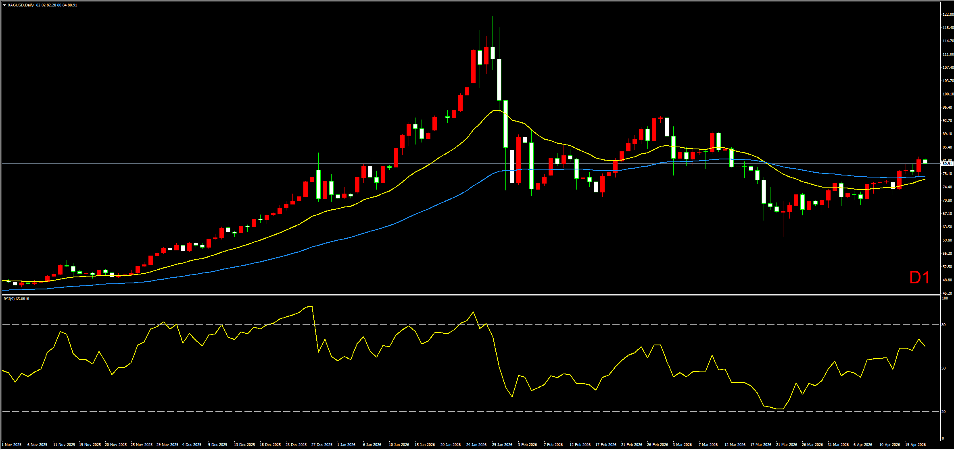Click the 122.00 level on price scale
954x450 pixels.
(948, 14)
